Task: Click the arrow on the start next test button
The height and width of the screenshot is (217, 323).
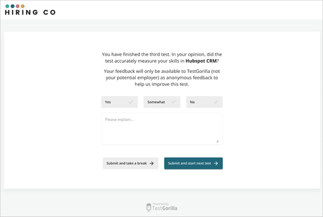Action: tap(216, 163)
